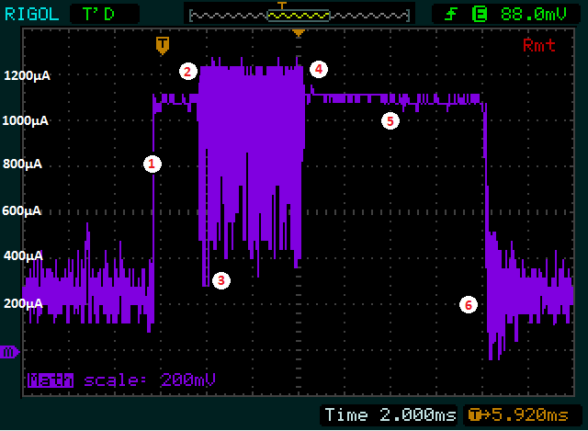Click the orange T trigger position marker on the grid

click(x=163, y=46)
